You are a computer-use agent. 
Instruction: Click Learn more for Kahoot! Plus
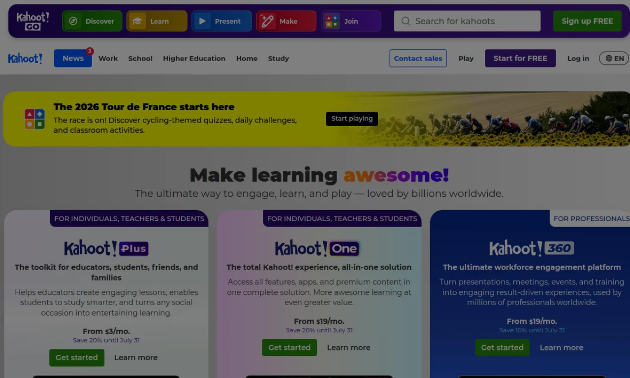136,358
